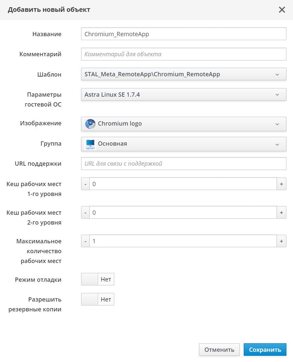Decrease Кеш рабочих мест 1-го уровня value
Screen dimensions: 293x362
pyautogui.click(x=85, y=184)
